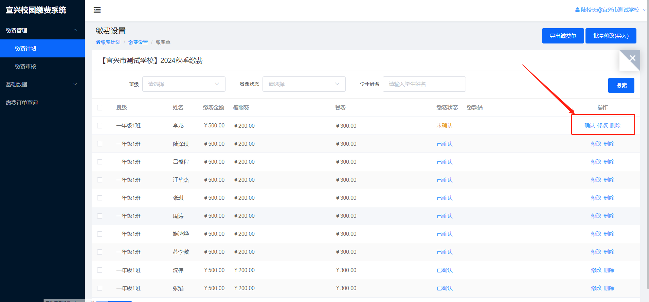Click the 姓名 column header
Screen dimensions: 649x302
[x=178, y=107]
